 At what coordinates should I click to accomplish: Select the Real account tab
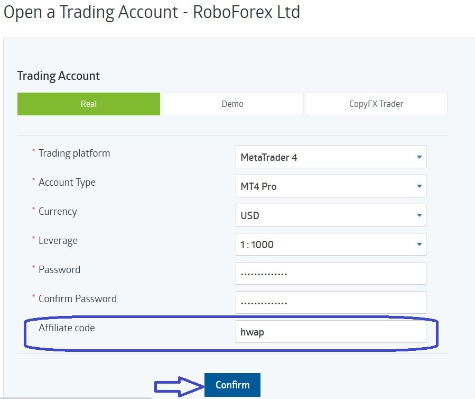[x=89, y=104]
